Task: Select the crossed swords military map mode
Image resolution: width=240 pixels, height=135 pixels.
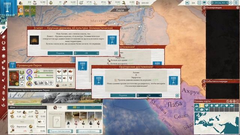Action: 196,109
